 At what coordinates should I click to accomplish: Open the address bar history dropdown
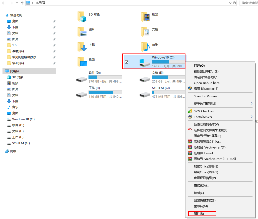[x=230, y=3]
